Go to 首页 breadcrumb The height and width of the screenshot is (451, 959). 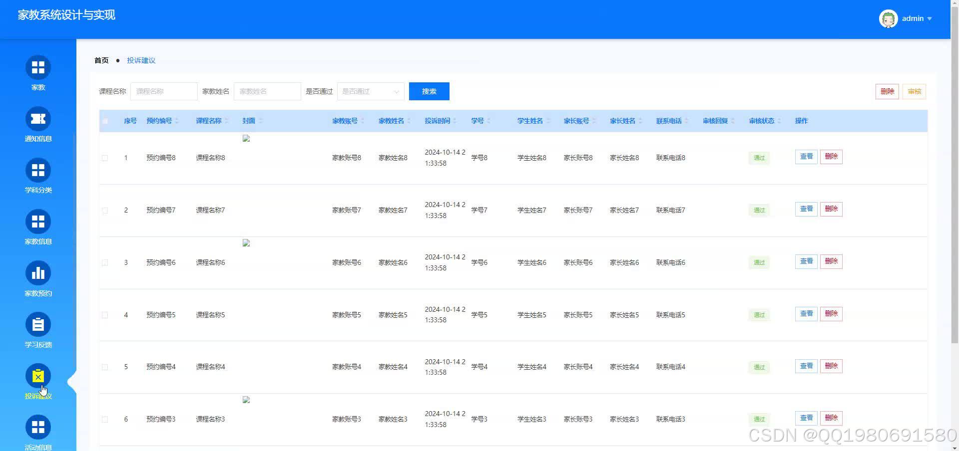[x=101, y=60]
